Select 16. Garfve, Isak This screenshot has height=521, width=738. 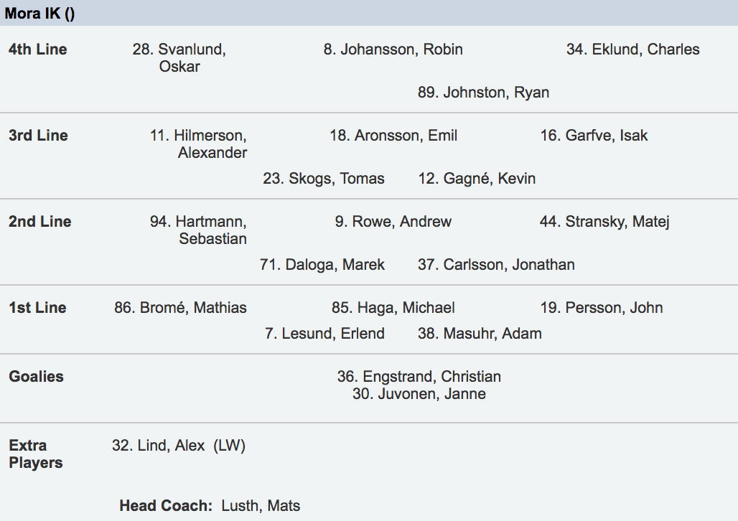coord(594,136)
